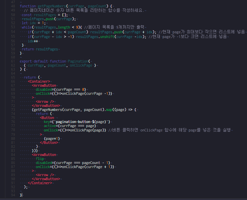Click the let keyword on line 52
The height and width of the screenshot is (200, 247).
pos(25,23)
